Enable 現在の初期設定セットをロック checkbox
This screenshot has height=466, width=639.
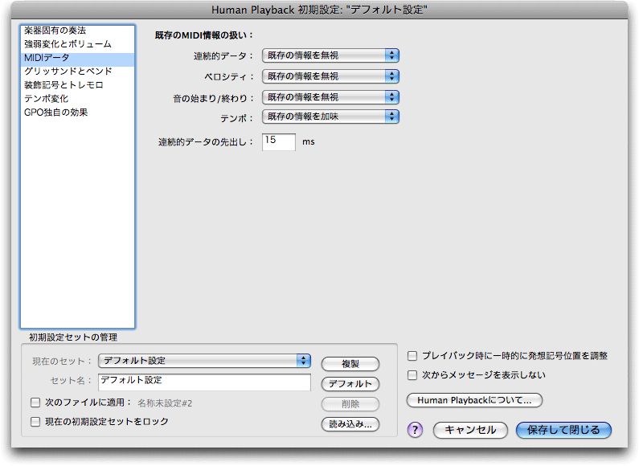click(x=35, y=422)
